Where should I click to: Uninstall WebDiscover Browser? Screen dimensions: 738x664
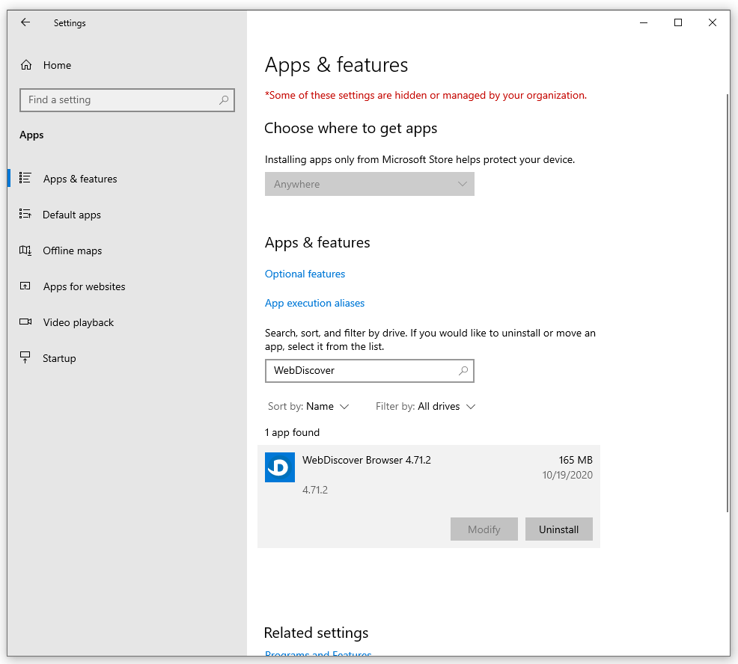pos(558,529)
